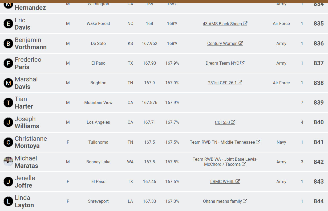Click Frederico Paris's F avatar icon
Viewport: 328px width, 211px height.
coord(8,63)
